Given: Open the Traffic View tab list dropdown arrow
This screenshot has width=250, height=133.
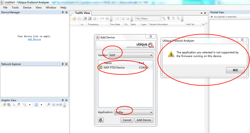Looking at the screenshot, I should tap(202, 13).
